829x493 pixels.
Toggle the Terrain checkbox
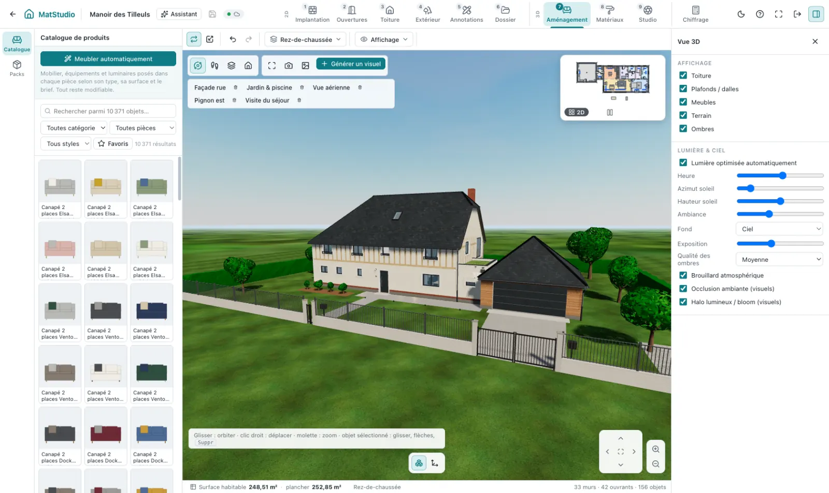tap(683, 115)
